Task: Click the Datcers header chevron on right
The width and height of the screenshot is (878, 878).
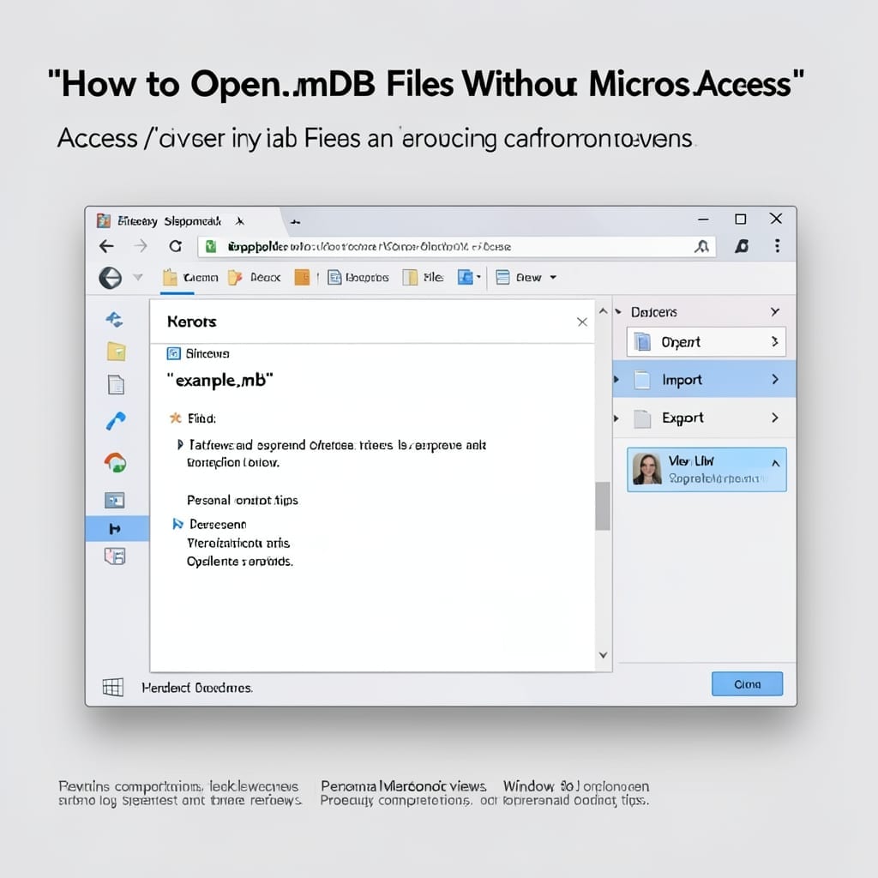Action: (775, 312)
